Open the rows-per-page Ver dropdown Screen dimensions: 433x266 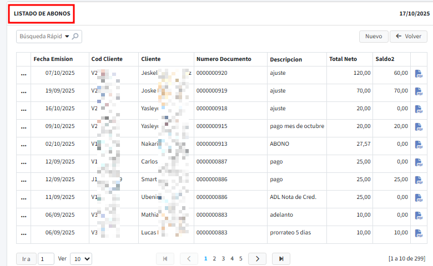[x=81, y=259]
